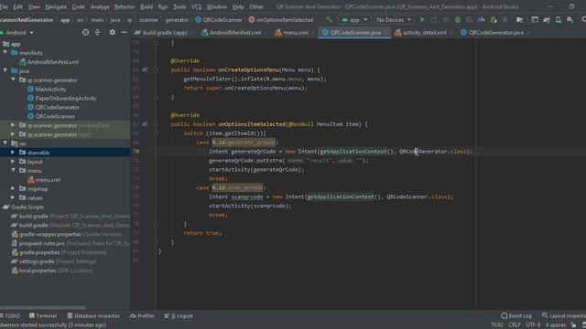Expand the qr.scanner.generator (androidTest) package
Viewport: 586px width, 329px height.
click(13, 125)
